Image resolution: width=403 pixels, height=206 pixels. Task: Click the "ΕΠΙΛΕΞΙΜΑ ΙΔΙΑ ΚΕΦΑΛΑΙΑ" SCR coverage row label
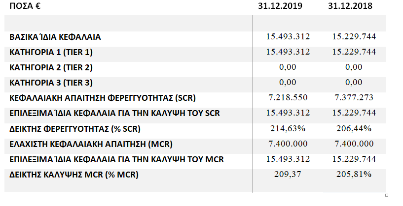coord(114,114)
